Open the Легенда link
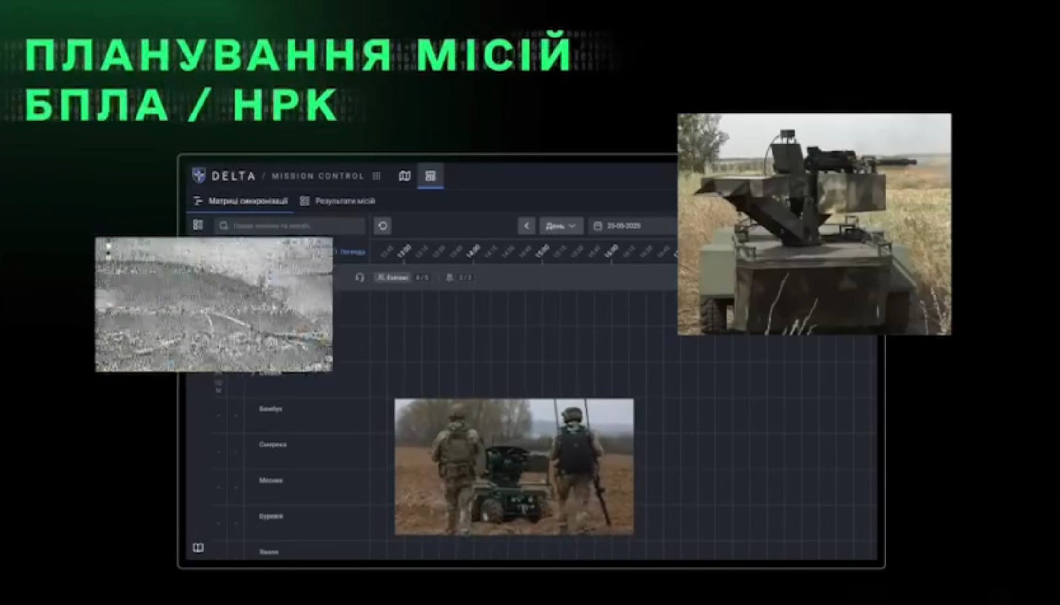Image resolution: width=1060 pixels, height=605 pixels. 352,252
